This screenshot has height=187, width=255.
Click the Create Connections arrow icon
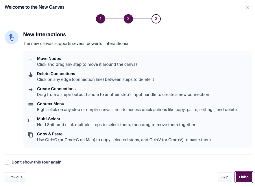click(31, 90)
